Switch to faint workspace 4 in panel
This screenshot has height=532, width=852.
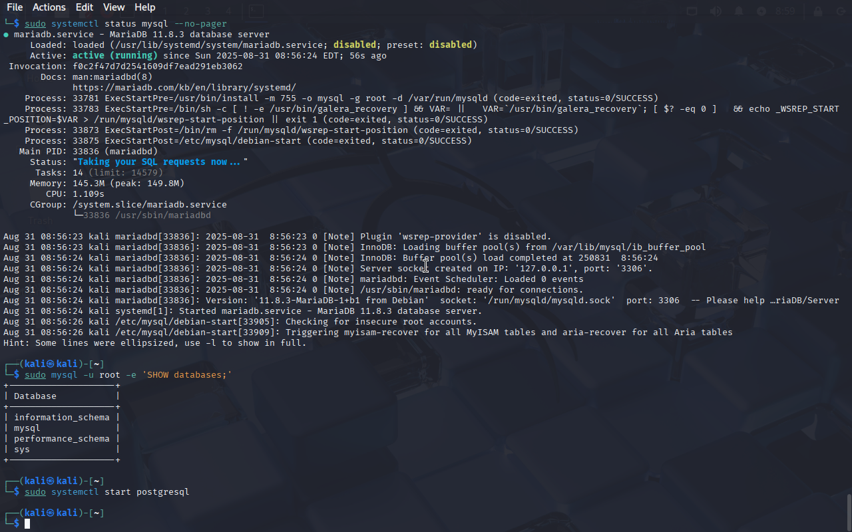click(x=228, y=11)
